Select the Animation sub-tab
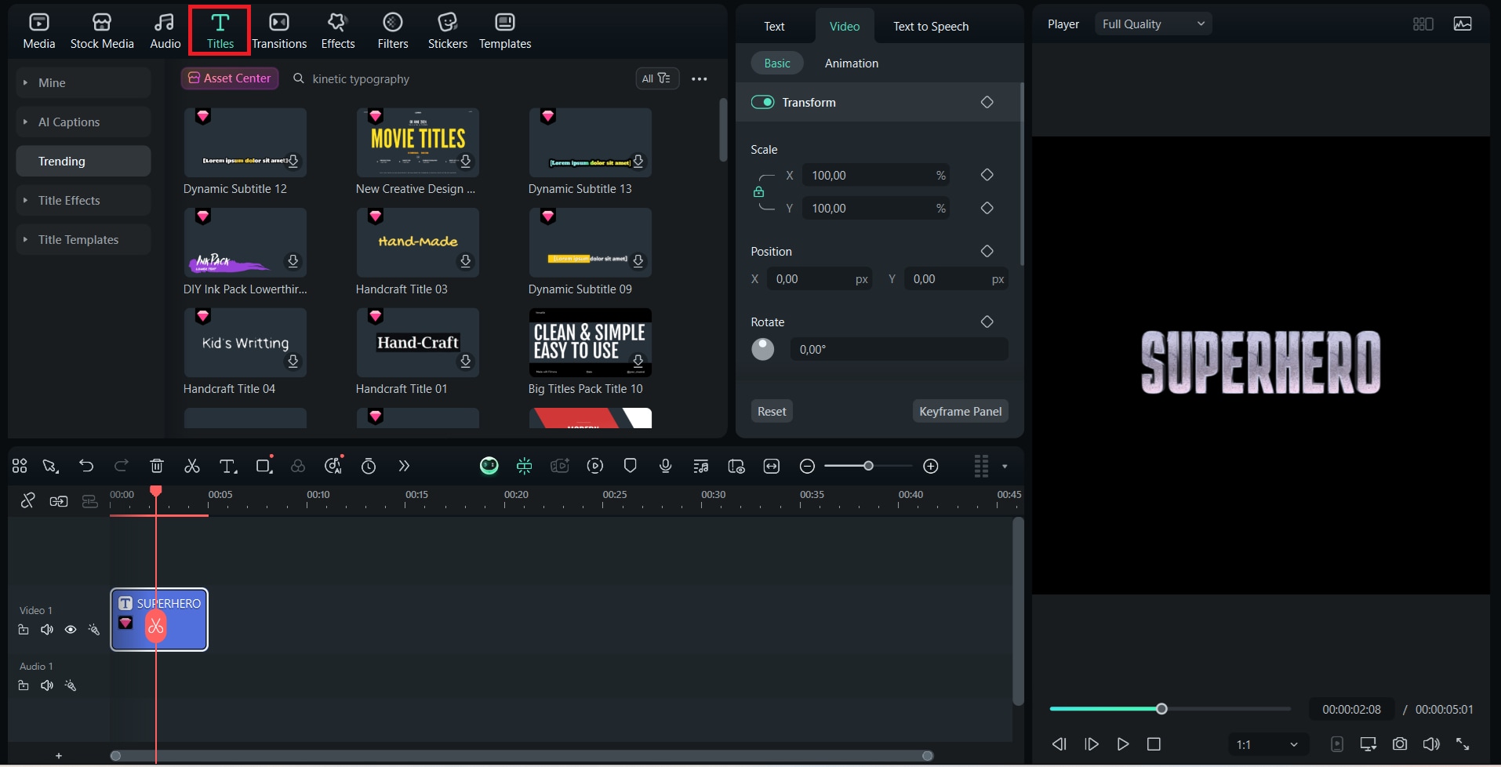The width and height of the screenshot is (1501, 767). pyautogui.click(x=852, y=63)
